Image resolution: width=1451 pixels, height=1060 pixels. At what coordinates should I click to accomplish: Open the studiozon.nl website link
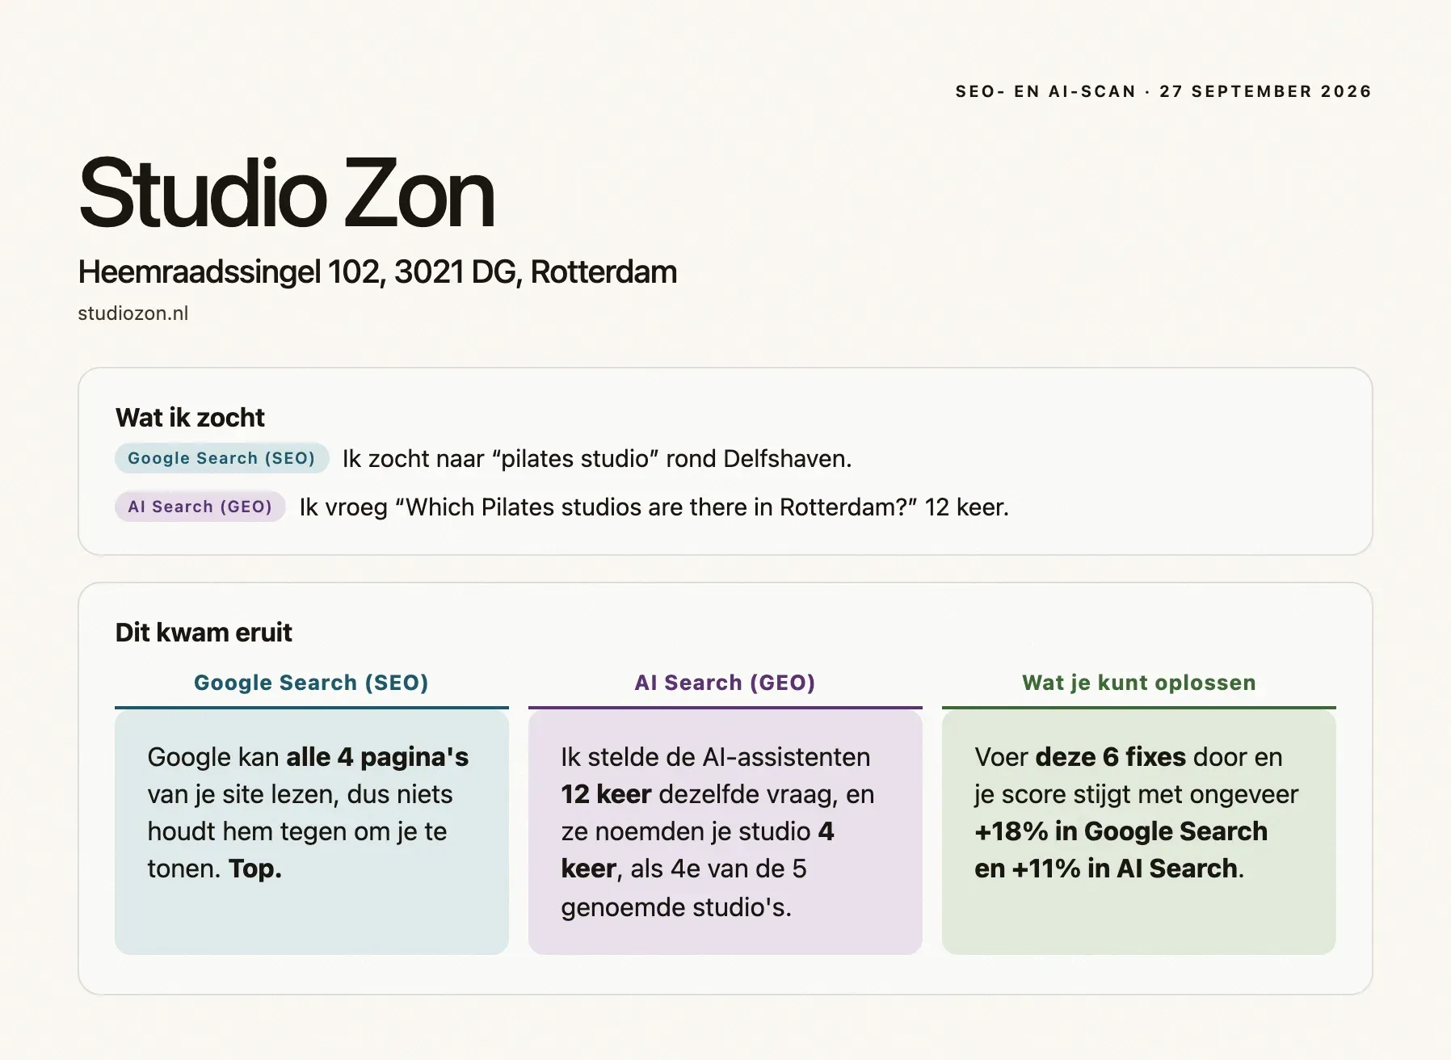(x=133, y=313)
